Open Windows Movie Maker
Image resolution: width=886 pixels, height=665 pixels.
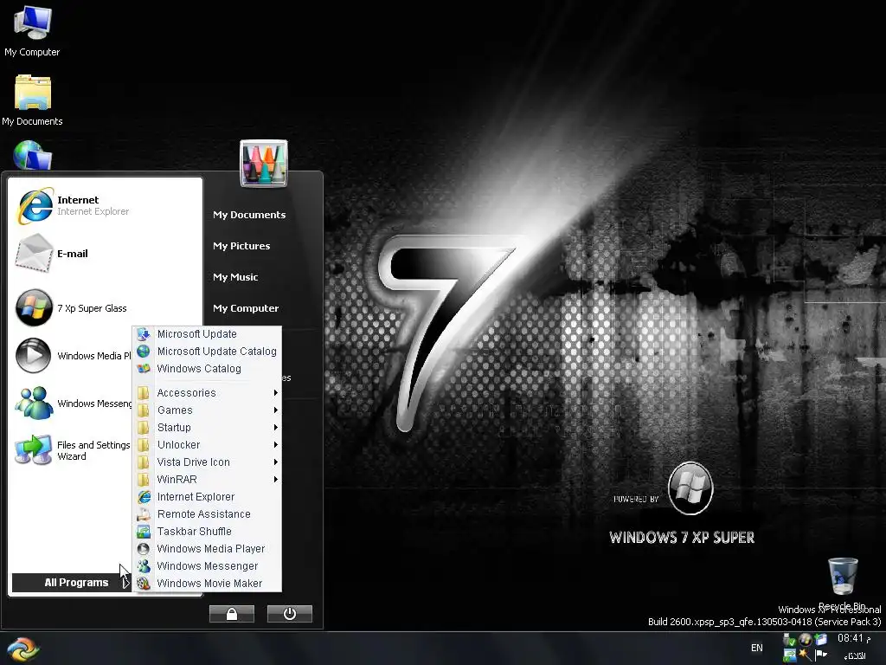click(207, 583)
